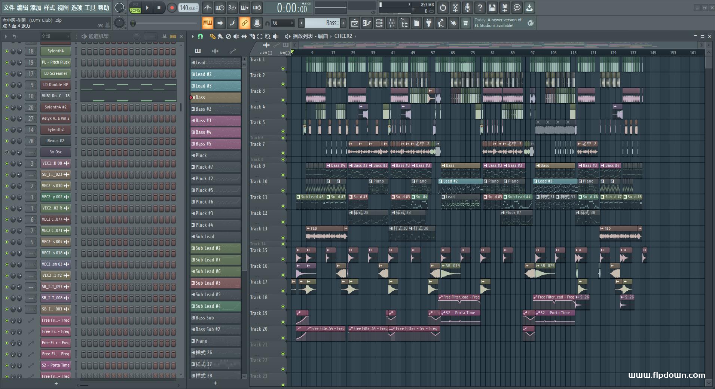Open the newer FL Studio version news
Image resolution: width=715 pixels, height=389 pixels.
(504, 23)
